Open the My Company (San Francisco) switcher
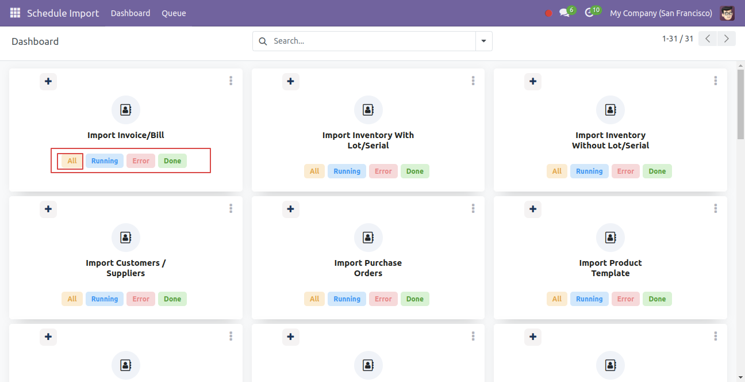This screenshot has height=382, width=745. [661, 13]
